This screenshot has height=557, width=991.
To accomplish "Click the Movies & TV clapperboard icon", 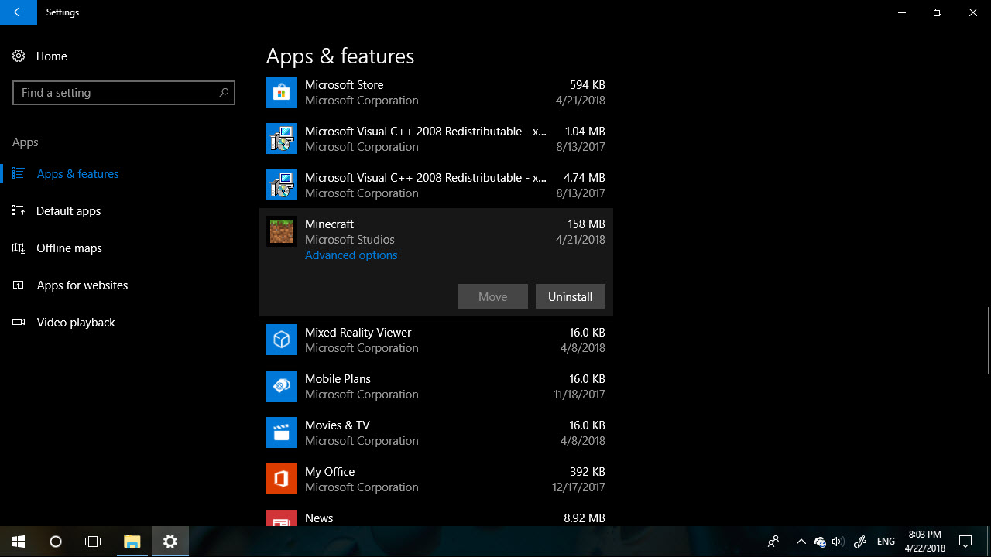I will click(282, 432).
